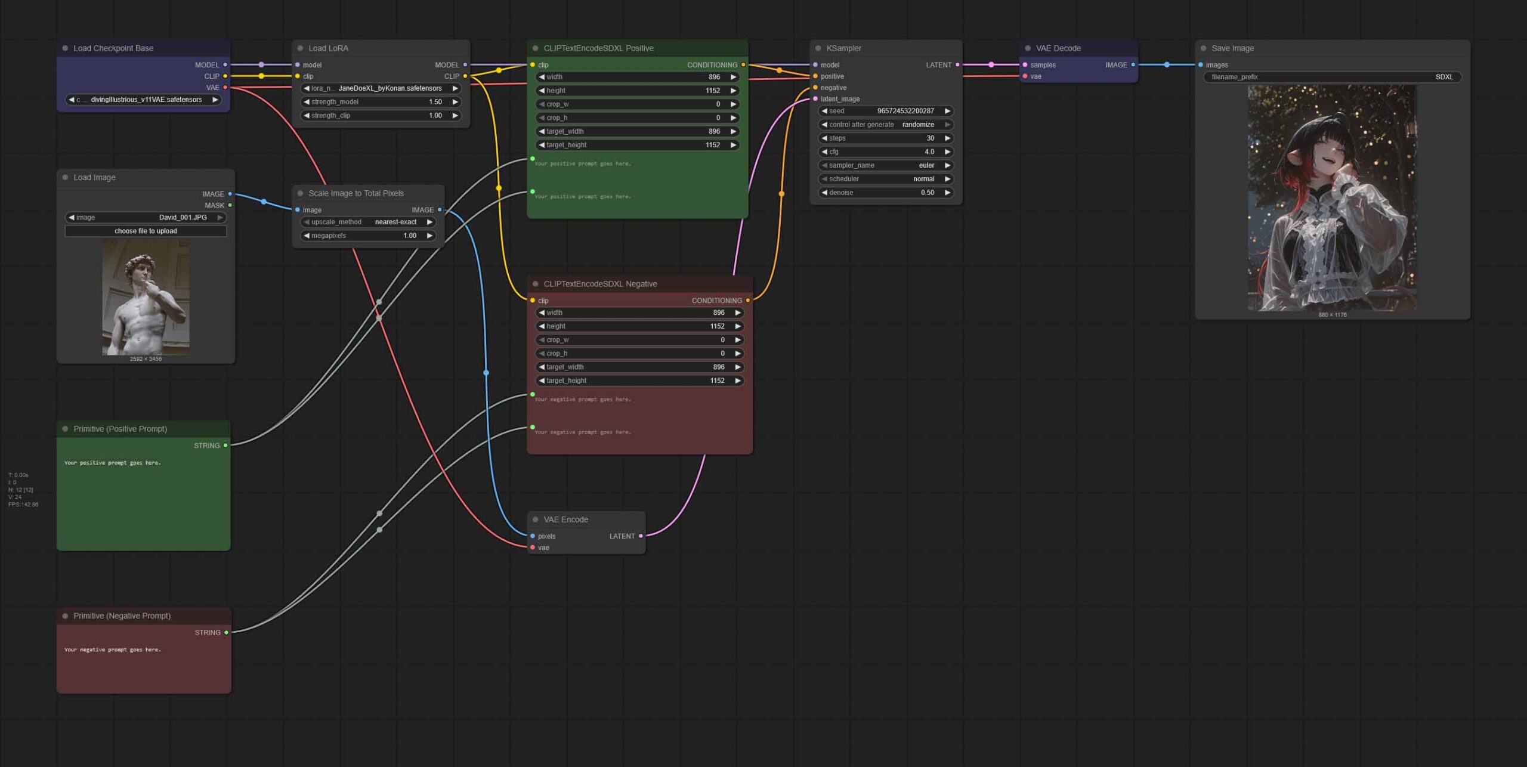Click choose file to upload button
The image size is (1527, 767).
(x=146, y=231)
